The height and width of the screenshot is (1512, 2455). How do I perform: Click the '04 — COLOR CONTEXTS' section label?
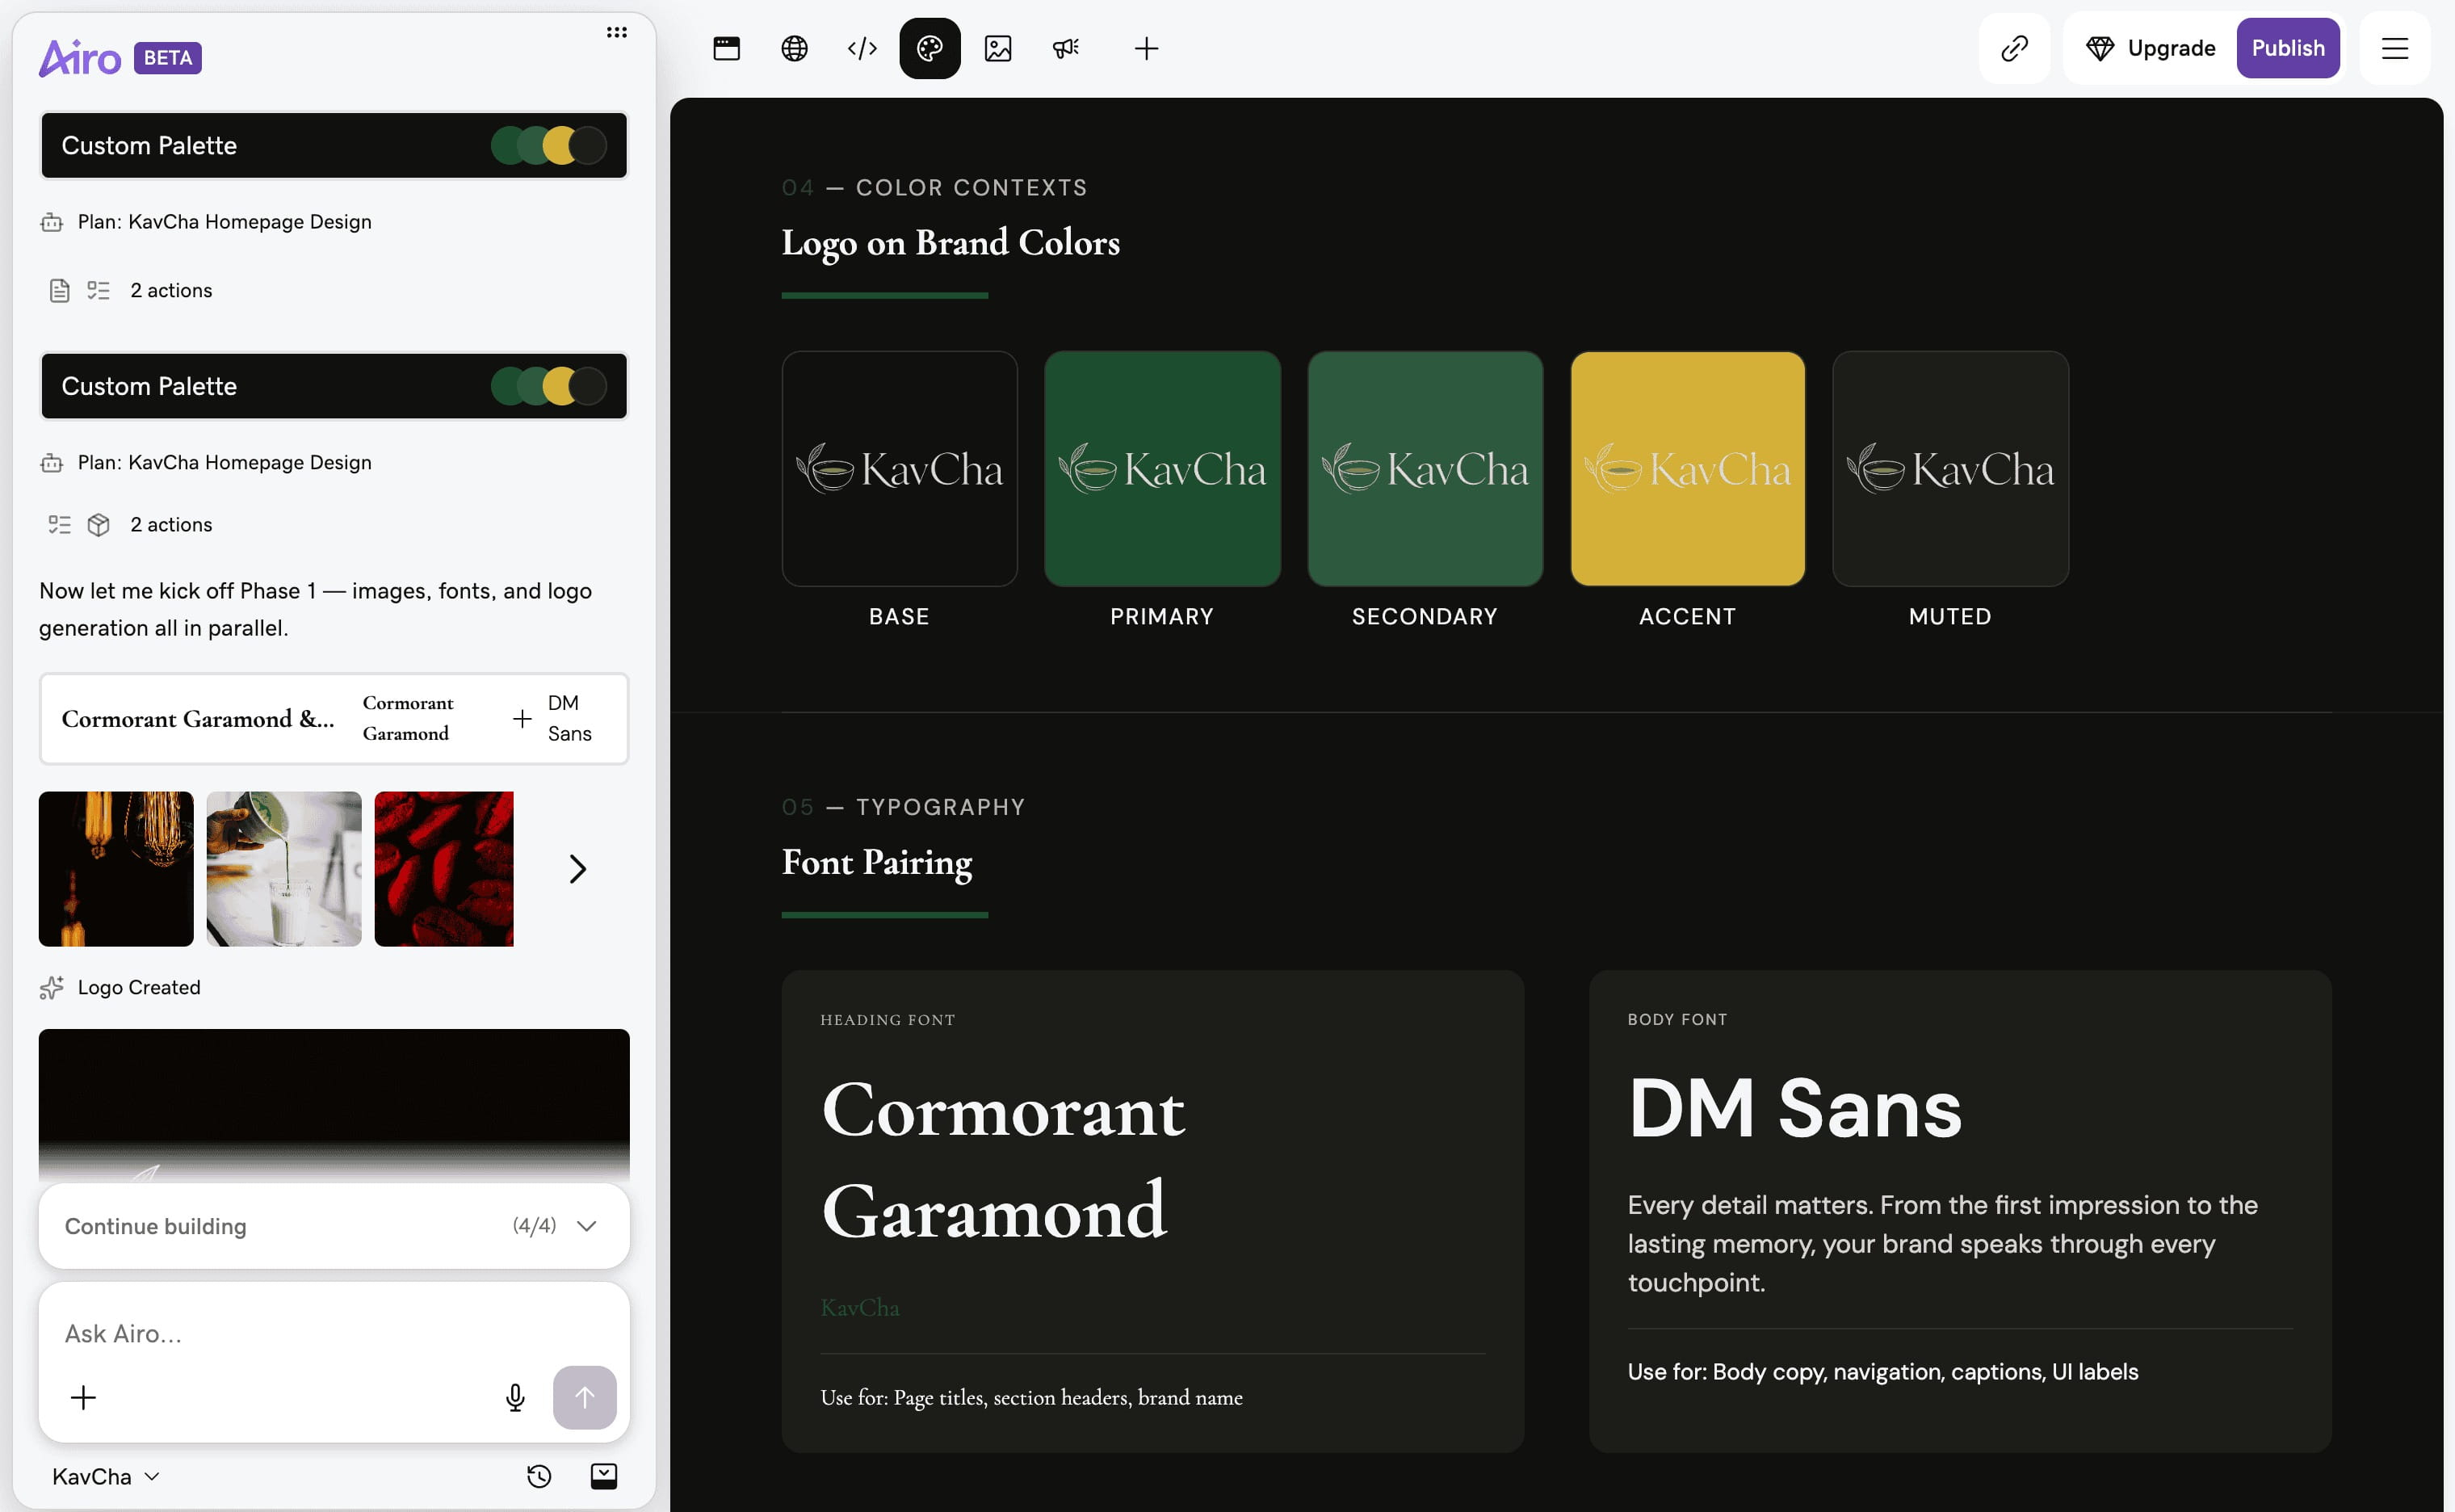click(x=934, y=188)
